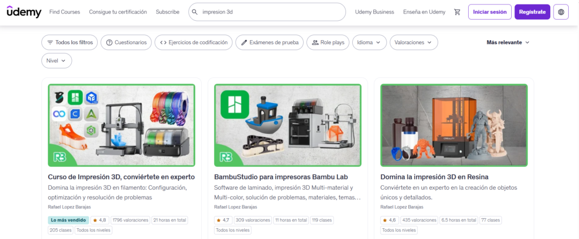Click description 'Conviértete en un experto en la creación'
This screenshot has width=579, height=239.
point(448,193)
